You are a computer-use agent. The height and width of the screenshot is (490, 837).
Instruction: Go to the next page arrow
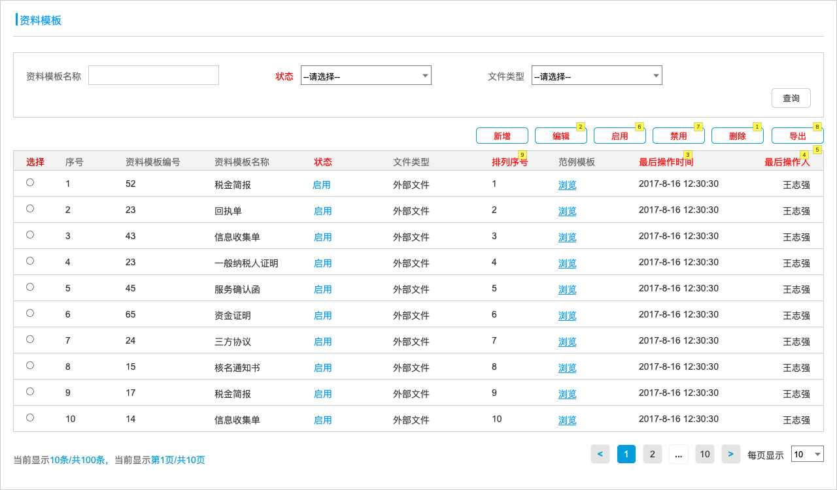(x=731, y=454)
